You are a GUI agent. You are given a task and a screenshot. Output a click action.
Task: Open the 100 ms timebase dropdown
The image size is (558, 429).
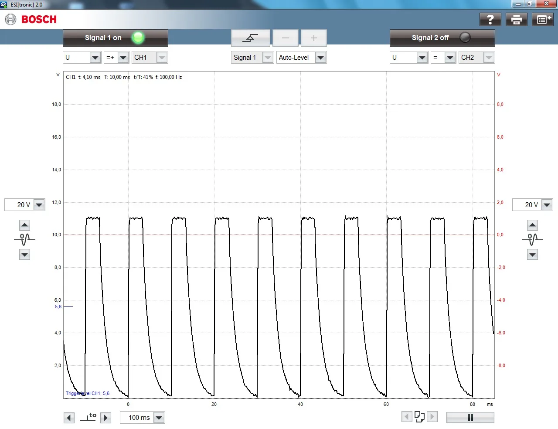coord(159,418)
